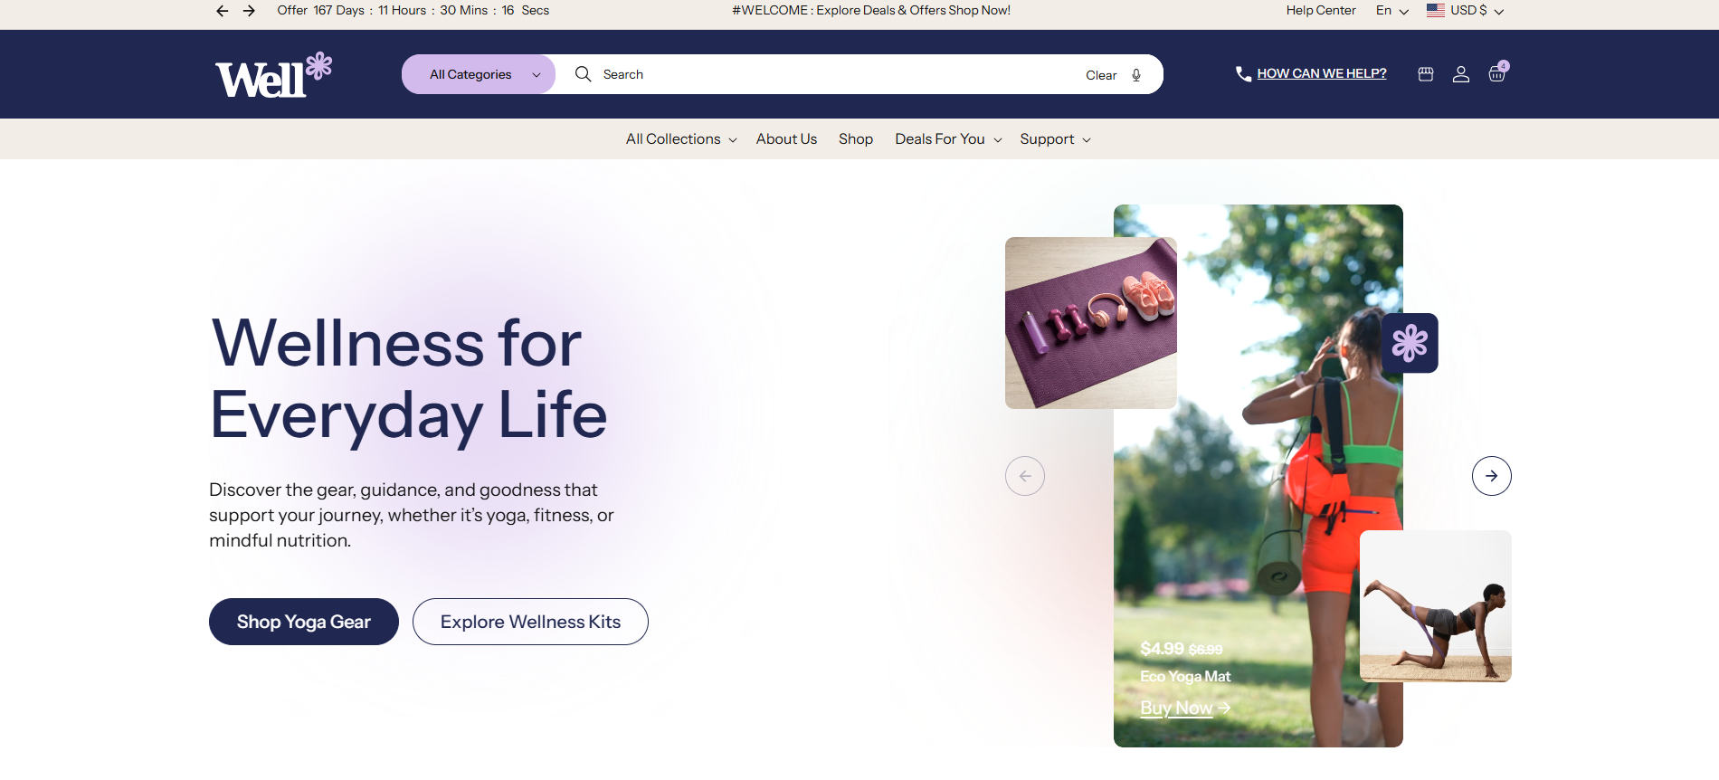Activate the microphone voice search icon
This screenshot has height=780, width=1719.
coord(1136,75)
